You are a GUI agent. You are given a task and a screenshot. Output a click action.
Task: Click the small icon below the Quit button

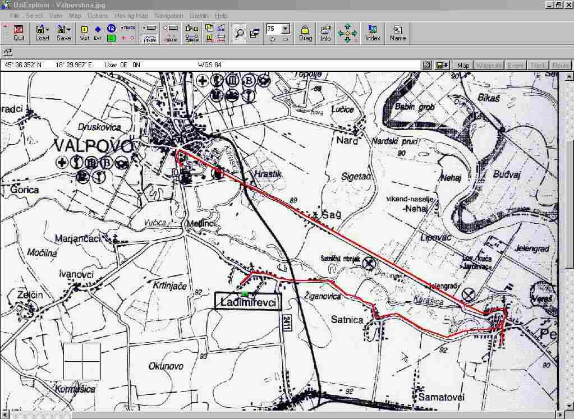(x=7, y=52)
